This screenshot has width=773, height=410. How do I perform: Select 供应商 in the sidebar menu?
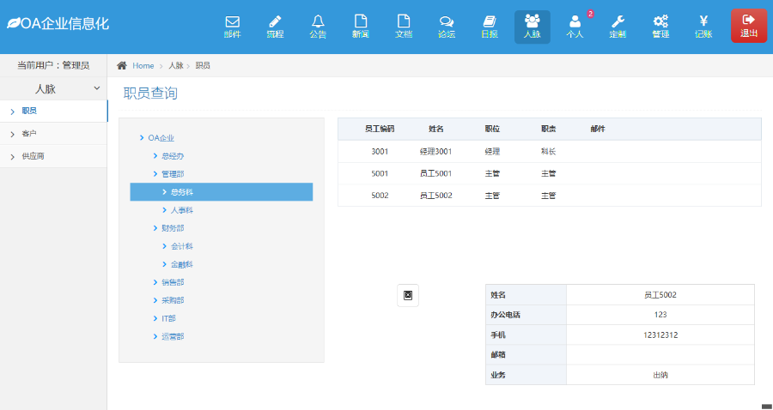(53, 156)
